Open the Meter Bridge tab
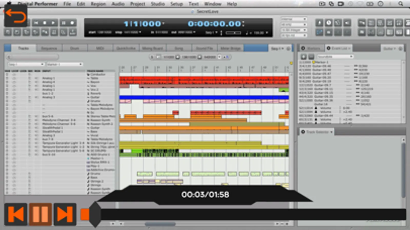410x230 pixels. point(230,48)
